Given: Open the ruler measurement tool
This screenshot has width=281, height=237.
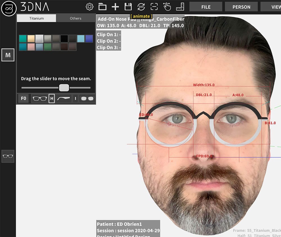Looking at the screenshot, I should [180, 7].
